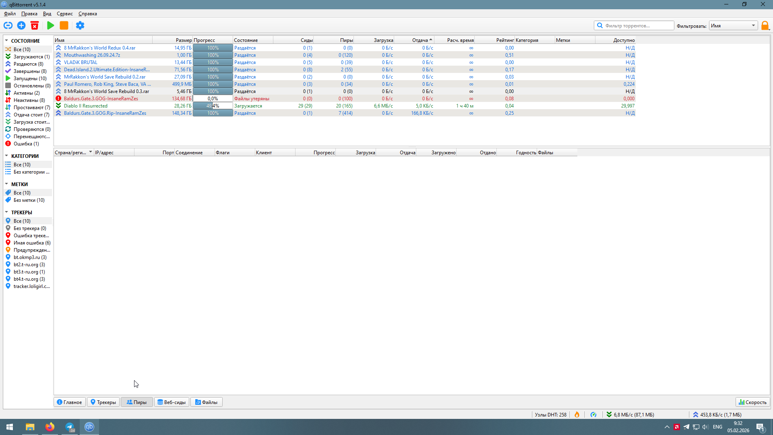Collapse the ТРЕКЕРЫ sidebar section

click(x=6, y=212)
